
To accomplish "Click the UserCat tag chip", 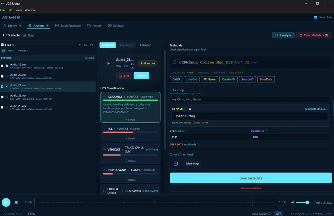I will point(191,79).
